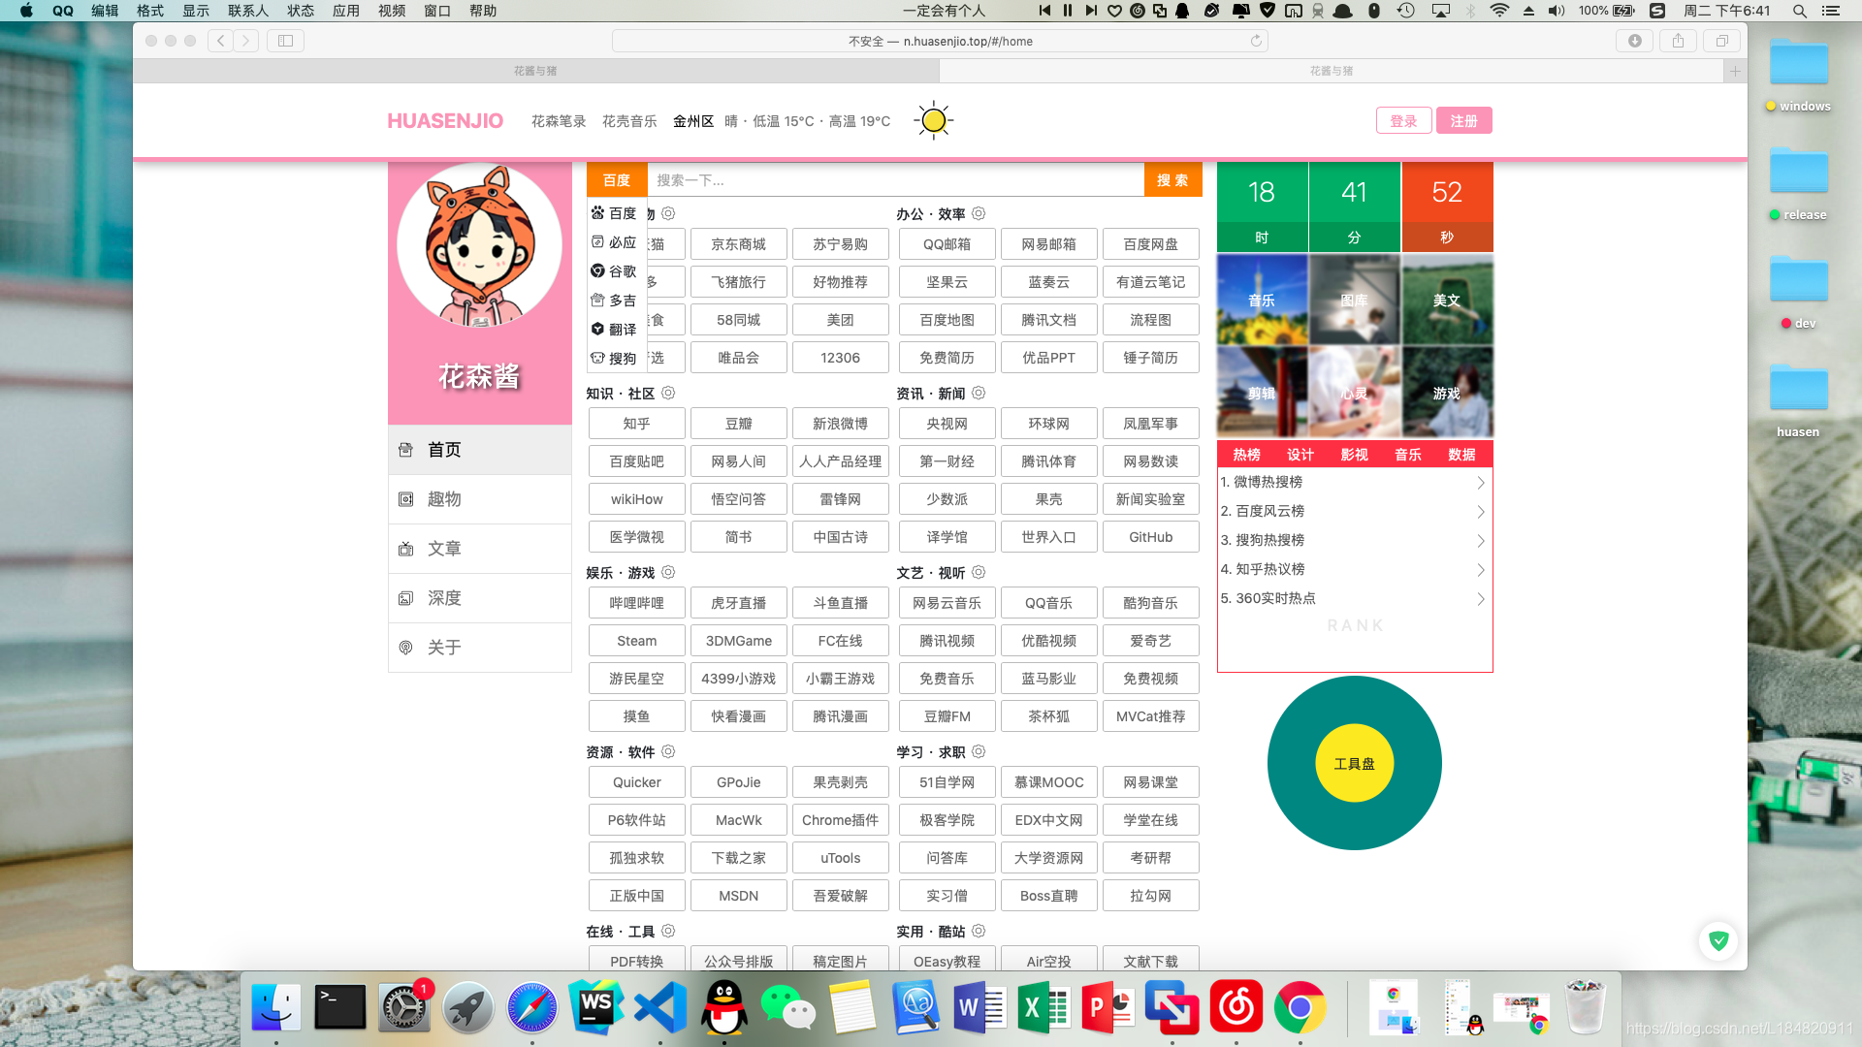This screenshot has width=1862, height=1047.
Task: Click the search input field
Action: pyautogui.click(x=895, y=180)
